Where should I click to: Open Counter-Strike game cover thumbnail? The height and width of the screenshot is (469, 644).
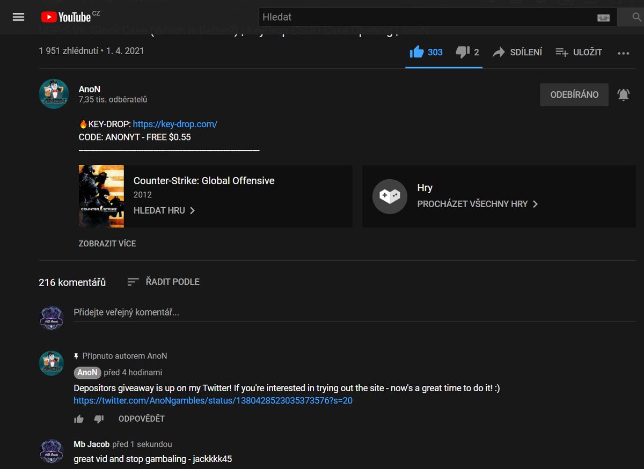pos(101,196)
